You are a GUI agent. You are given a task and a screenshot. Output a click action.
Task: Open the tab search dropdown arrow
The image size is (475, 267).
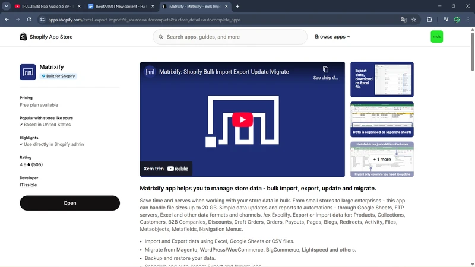6,6
